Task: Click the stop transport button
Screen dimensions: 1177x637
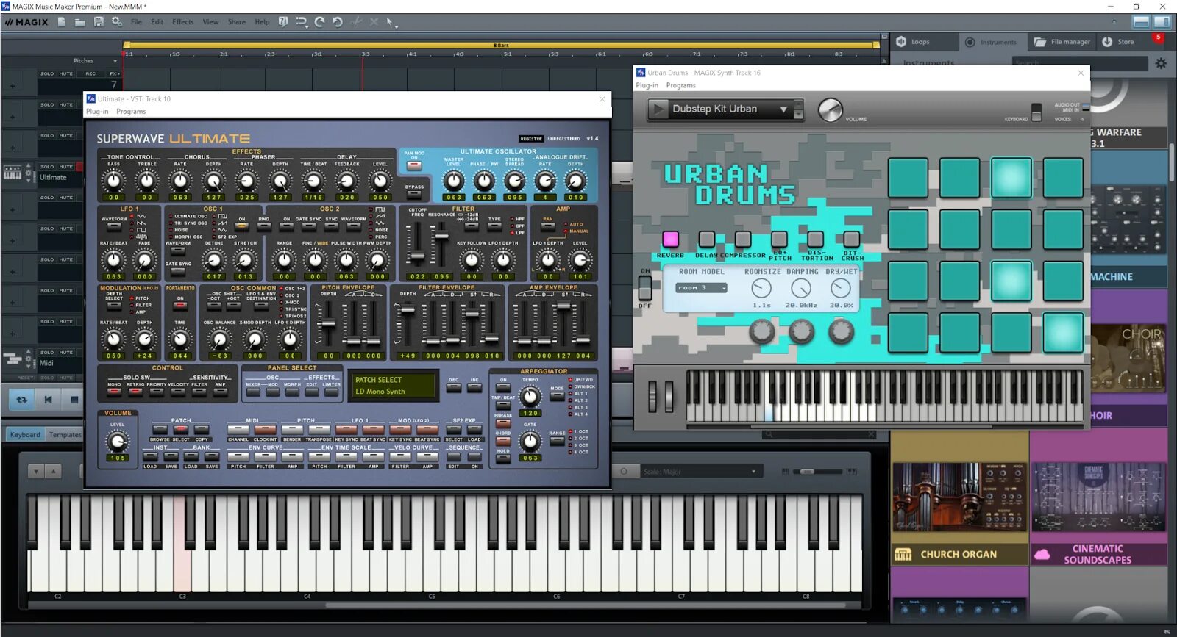Action: [74, 400]
